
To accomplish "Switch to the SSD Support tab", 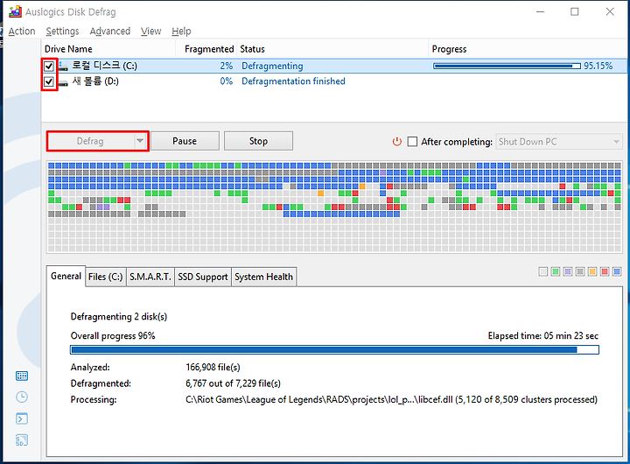I will [203, 277].
